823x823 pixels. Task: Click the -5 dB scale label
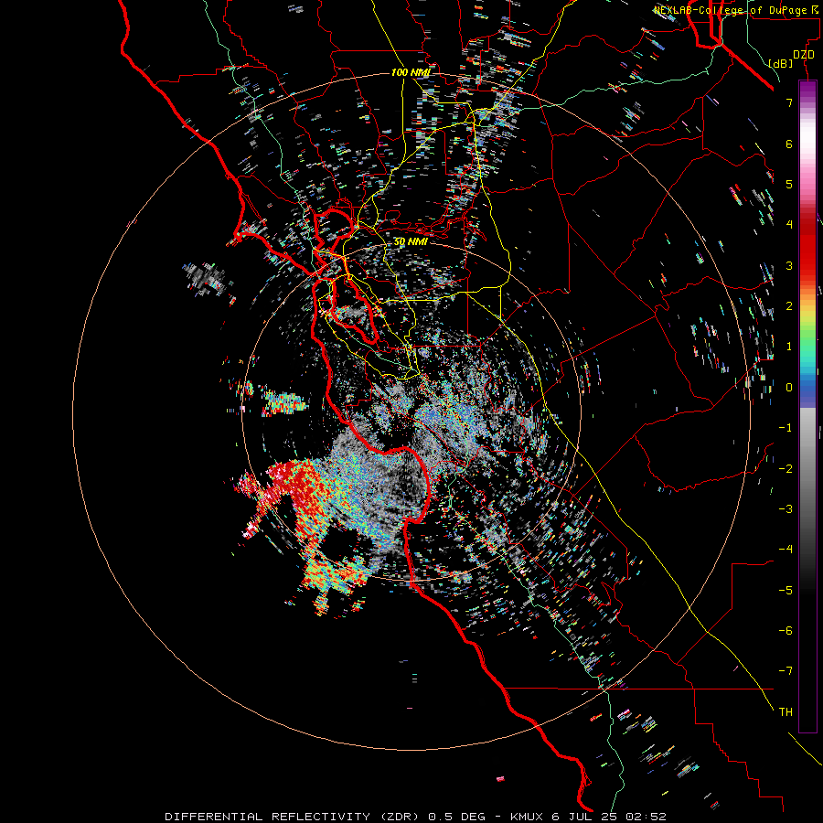[786, 591]
